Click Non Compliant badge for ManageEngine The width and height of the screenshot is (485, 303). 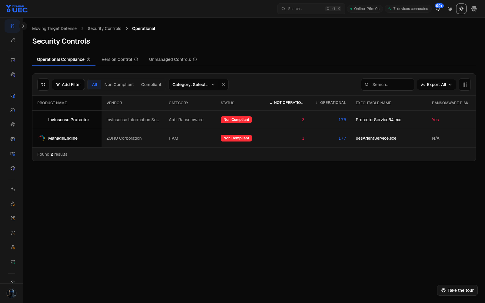pyautogui.click(x=236, y=138)
